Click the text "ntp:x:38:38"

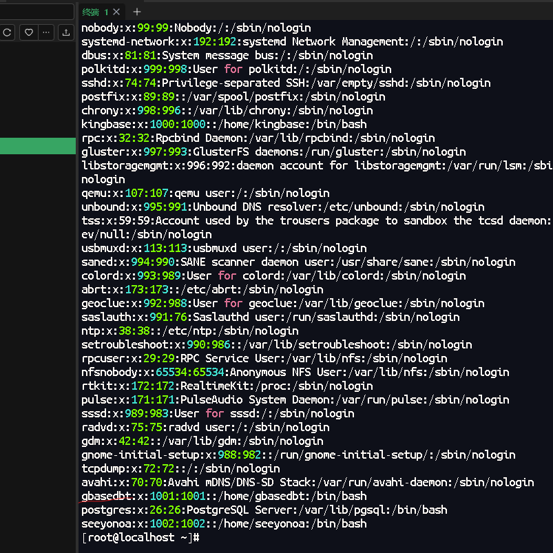pos(115,331)
